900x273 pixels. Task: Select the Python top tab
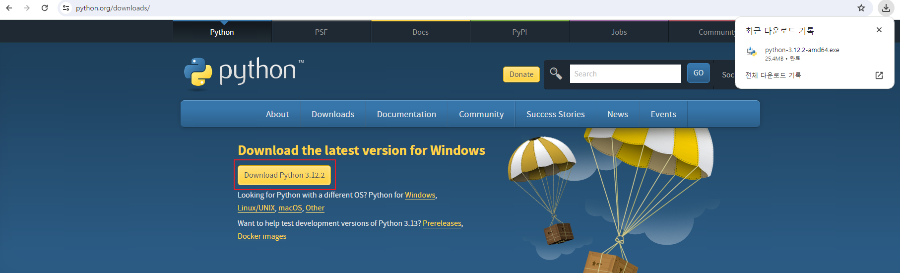pyautogui.click(x=222, y=32)
